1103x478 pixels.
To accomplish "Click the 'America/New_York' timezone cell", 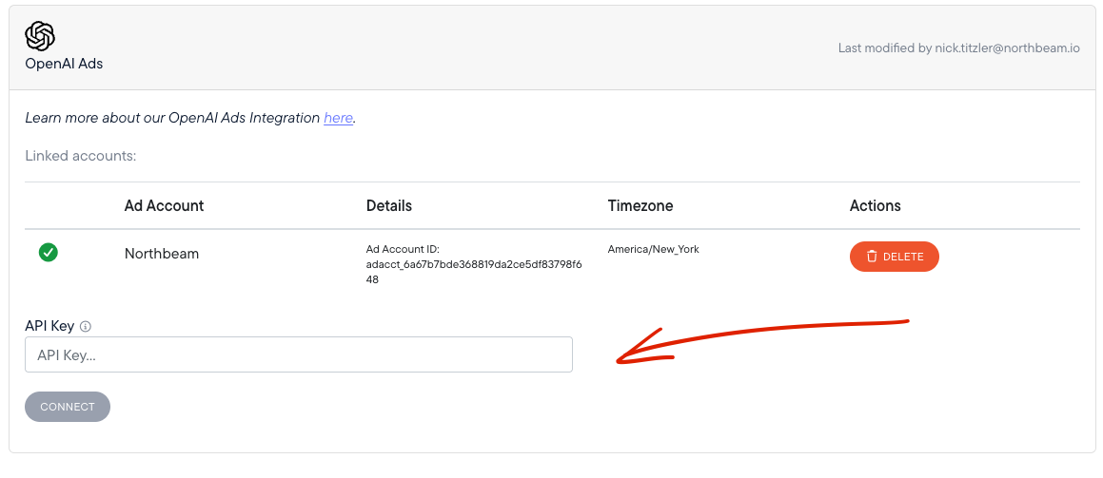I will 654,249.
